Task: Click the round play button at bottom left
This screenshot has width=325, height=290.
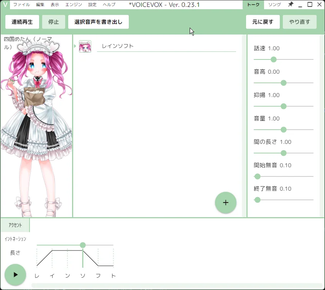Action: point(15,275)
